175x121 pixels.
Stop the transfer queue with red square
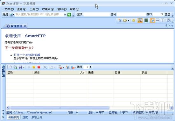tap(39, 67)
